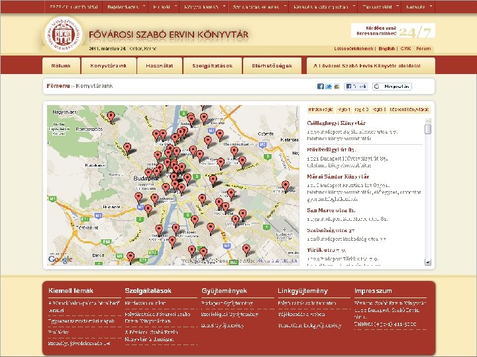Click the Impresszum footer heading
This screenshot has width=477, height=357.
(x=373, y=290)
